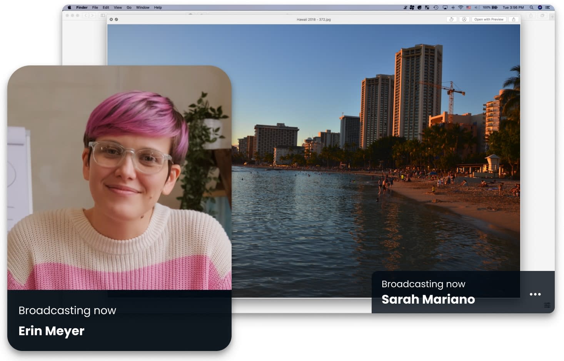Viewport: 564px width, 361px height.
Task: Mute sound via the volume menu bar icon
Action: point(478,7)
